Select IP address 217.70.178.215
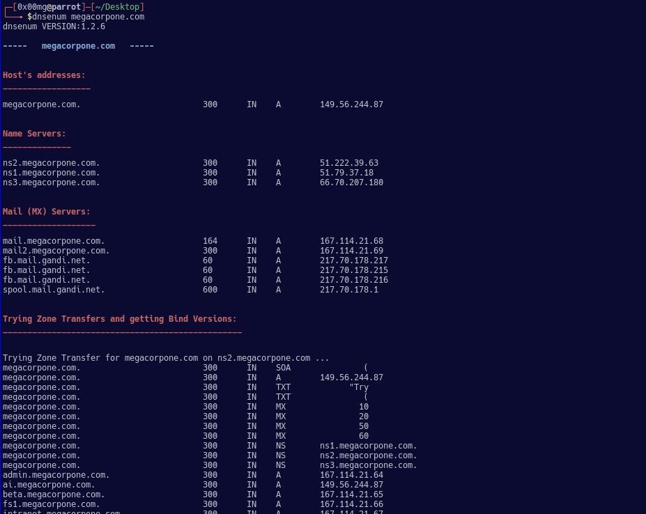 [354, 270]
